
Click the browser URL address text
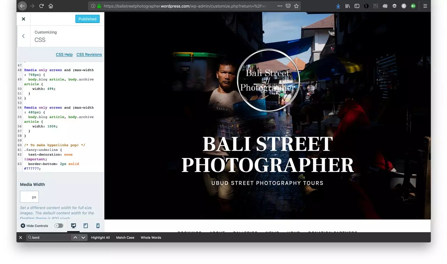pyautogui.click(x=185, y=6)
